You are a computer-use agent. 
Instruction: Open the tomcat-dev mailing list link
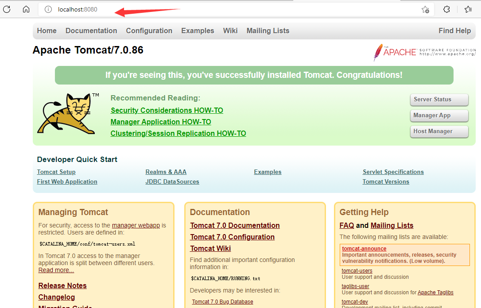[x=355, y=302]
